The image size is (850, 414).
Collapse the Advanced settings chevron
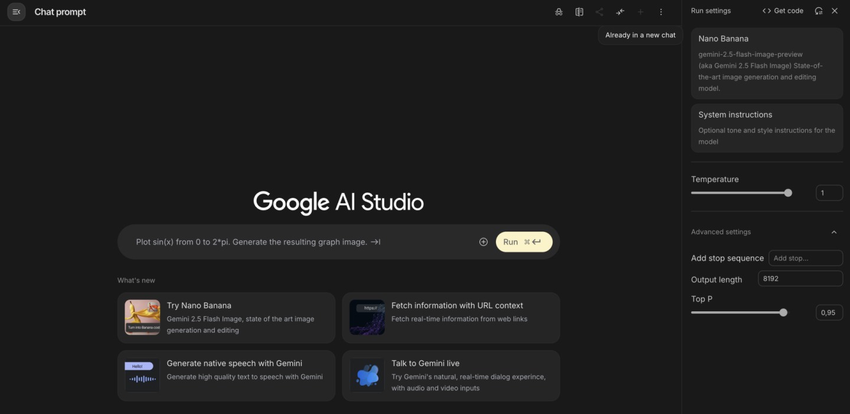(x=834, y=232)
